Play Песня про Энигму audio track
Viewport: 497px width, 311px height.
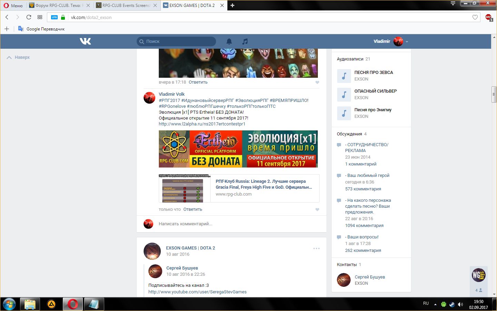click(x=344, y=113)
